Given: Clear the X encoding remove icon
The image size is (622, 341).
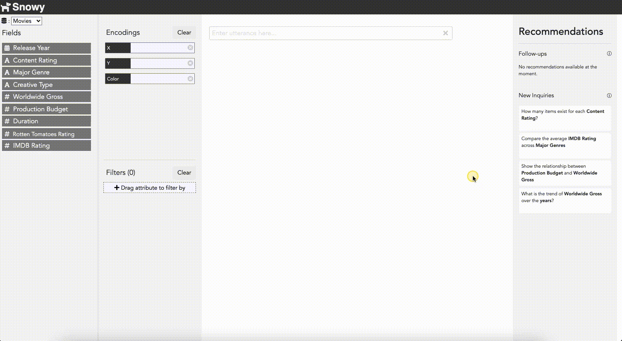Looking at the screenshot, I should point(190,48).
